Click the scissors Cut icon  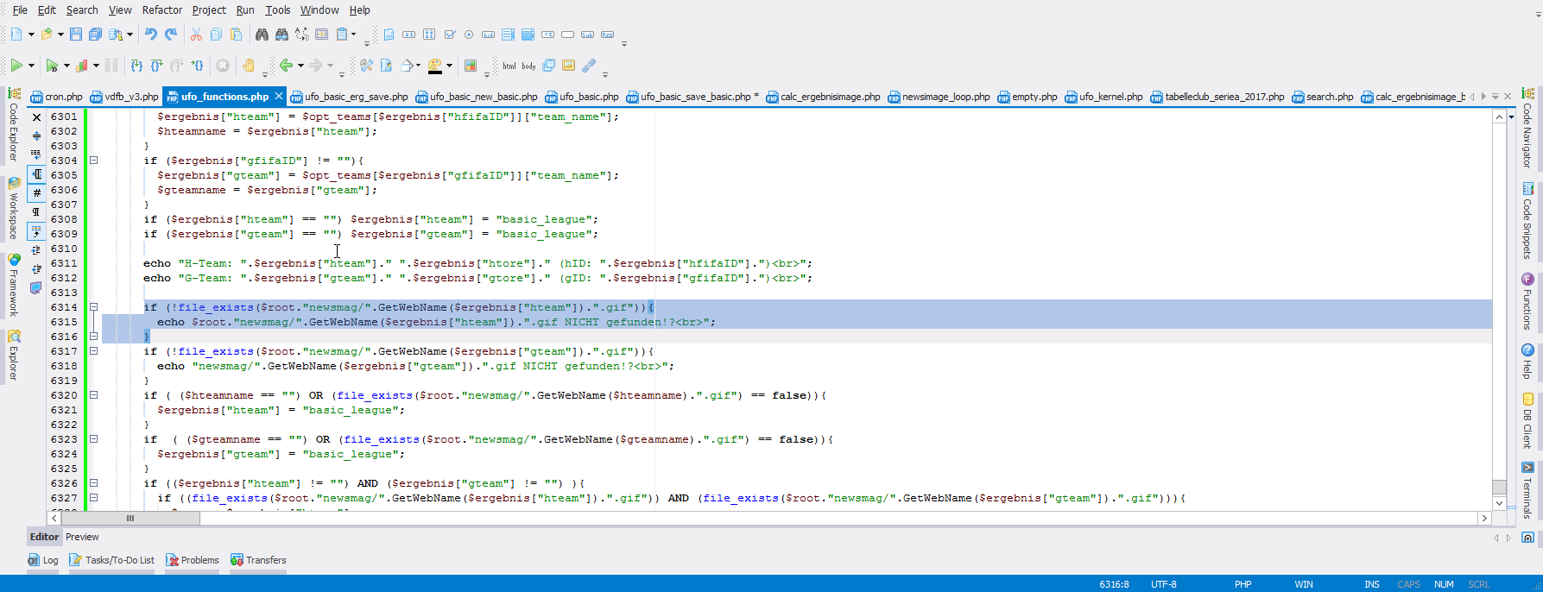click(196, 35)
